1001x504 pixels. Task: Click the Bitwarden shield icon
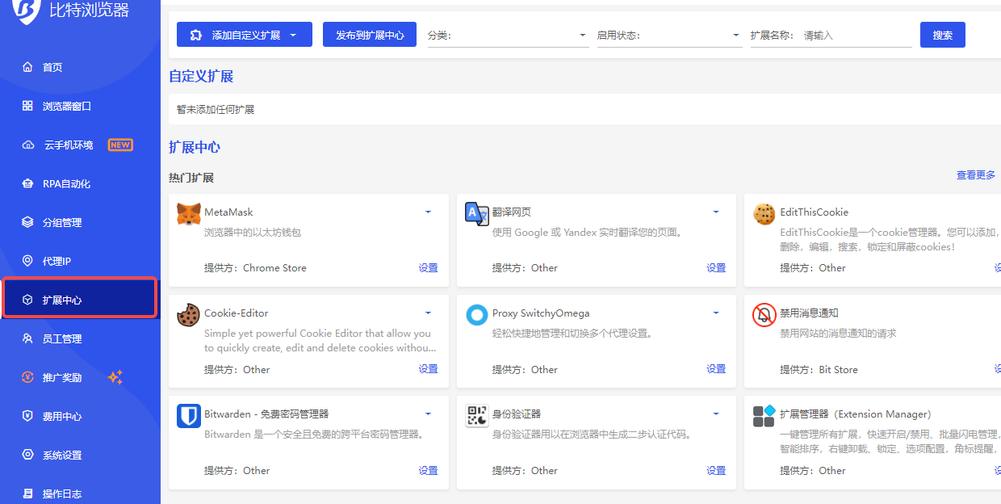[x=188, y=416]
